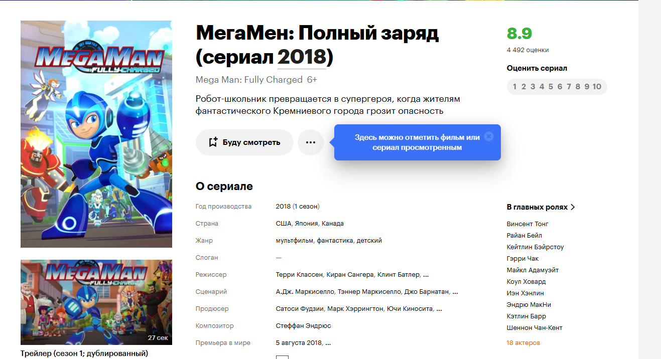Open writer Джо Барнатан

click(427, 292)
